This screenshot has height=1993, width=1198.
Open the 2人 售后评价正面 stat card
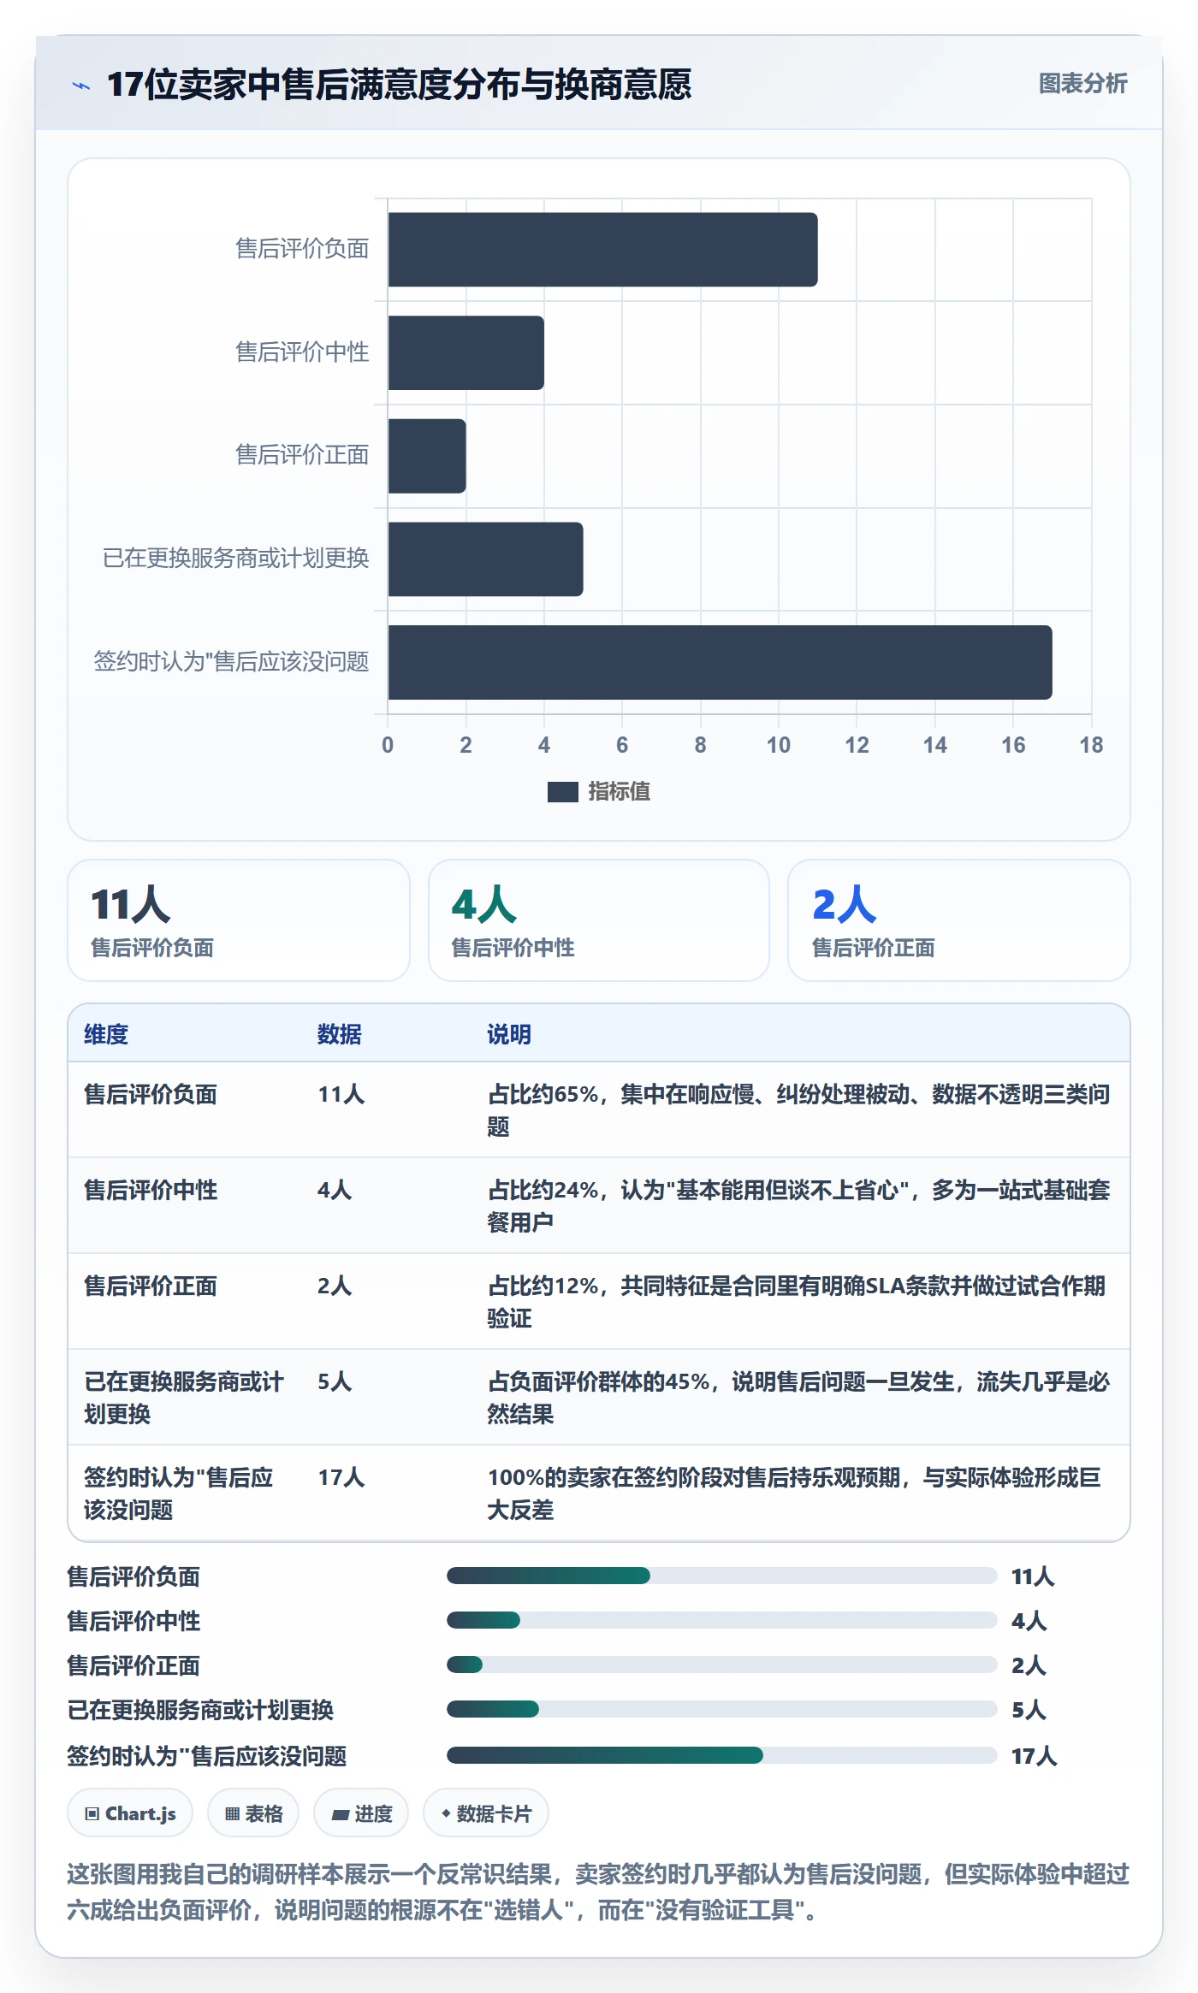[959, 920]
